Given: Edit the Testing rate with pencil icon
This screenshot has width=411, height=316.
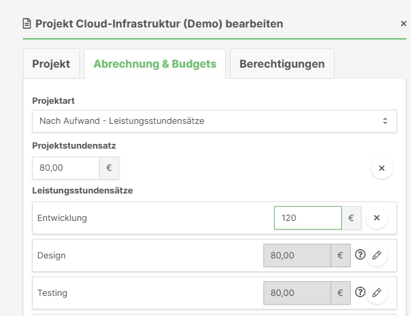Looking at the screenshot, I should [377, 293].
